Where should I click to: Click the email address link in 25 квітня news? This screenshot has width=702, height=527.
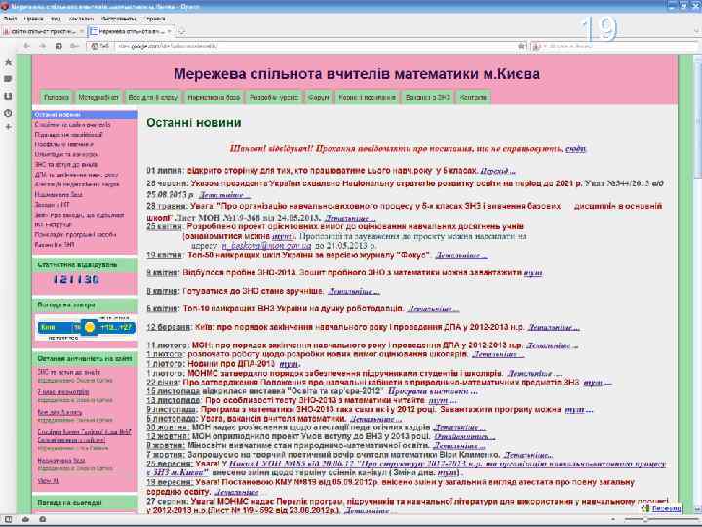point(266,246)
